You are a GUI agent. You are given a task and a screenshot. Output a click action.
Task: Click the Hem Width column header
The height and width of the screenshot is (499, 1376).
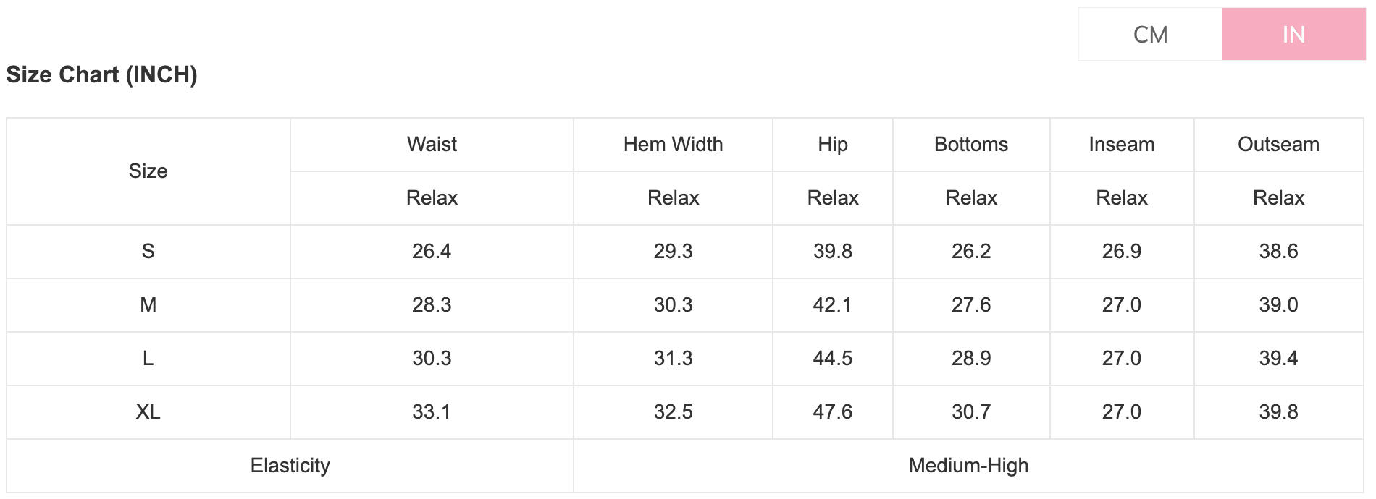point(673,145)
